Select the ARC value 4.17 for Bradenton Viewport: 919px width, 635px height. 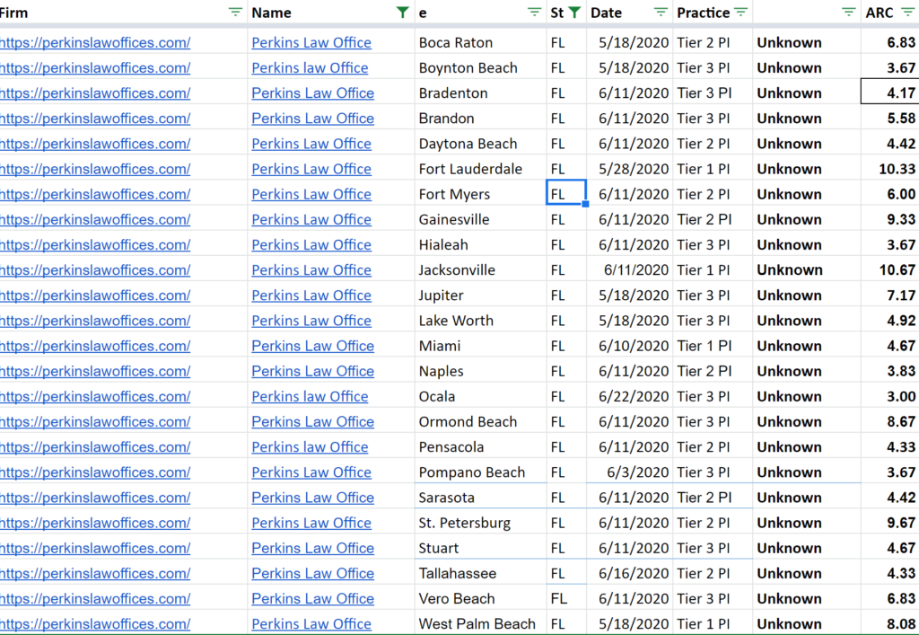pyautogui.click(x=890, y=93)
